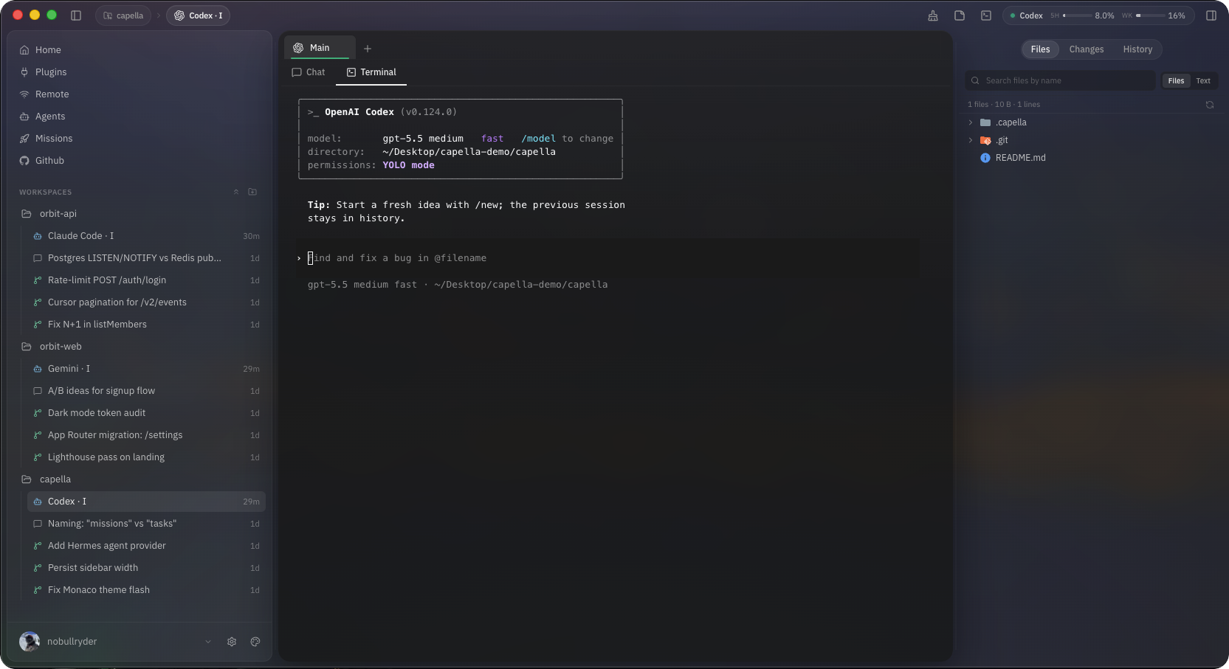Toggle search mode to Files
Viewport: 1229px width, 669px height.
point(1176,81)
